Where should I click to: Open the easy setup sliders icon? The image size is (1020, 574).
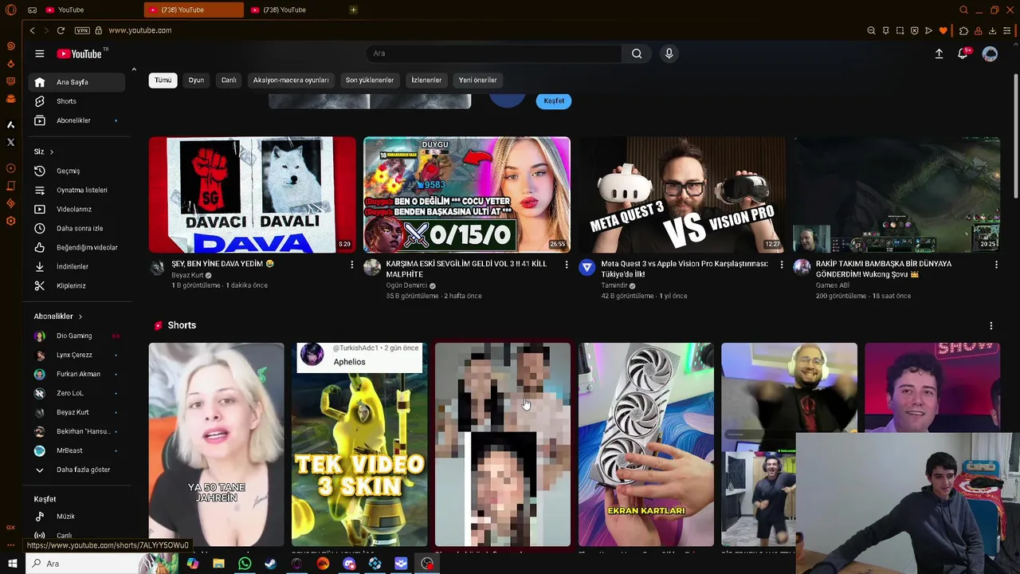[x=1007, y=30]
